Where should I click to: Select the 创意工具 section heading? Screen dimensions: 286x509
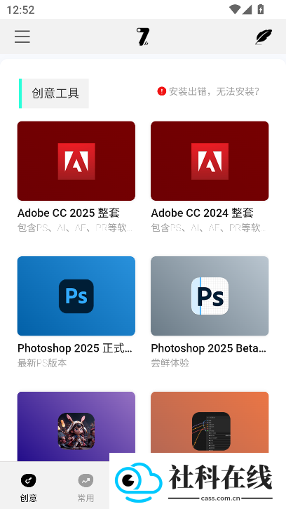(55, 93)
